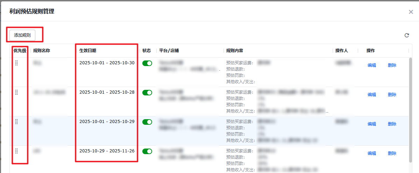Click 编辑 on rule ending 2025-10-29
The width and height of the screenshot is (419, 173).
(372, 124)
